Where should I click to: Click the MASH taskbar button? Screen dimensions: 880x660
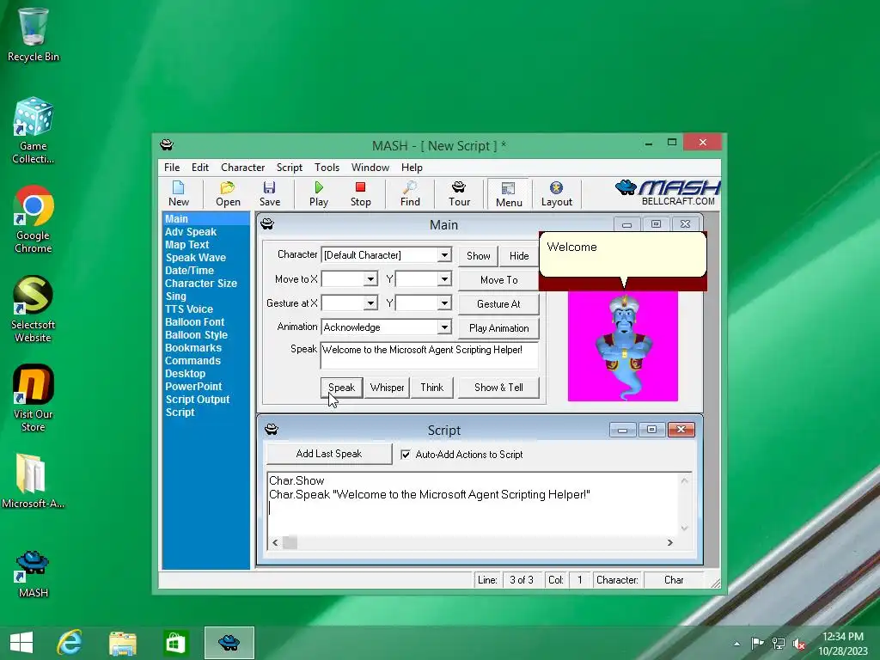click(229, 643)
